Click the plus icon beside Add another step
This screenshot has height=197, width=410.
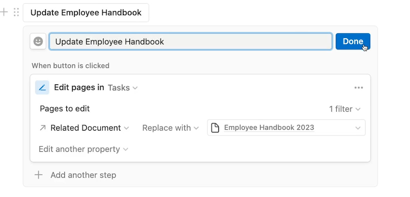(39, 175)
